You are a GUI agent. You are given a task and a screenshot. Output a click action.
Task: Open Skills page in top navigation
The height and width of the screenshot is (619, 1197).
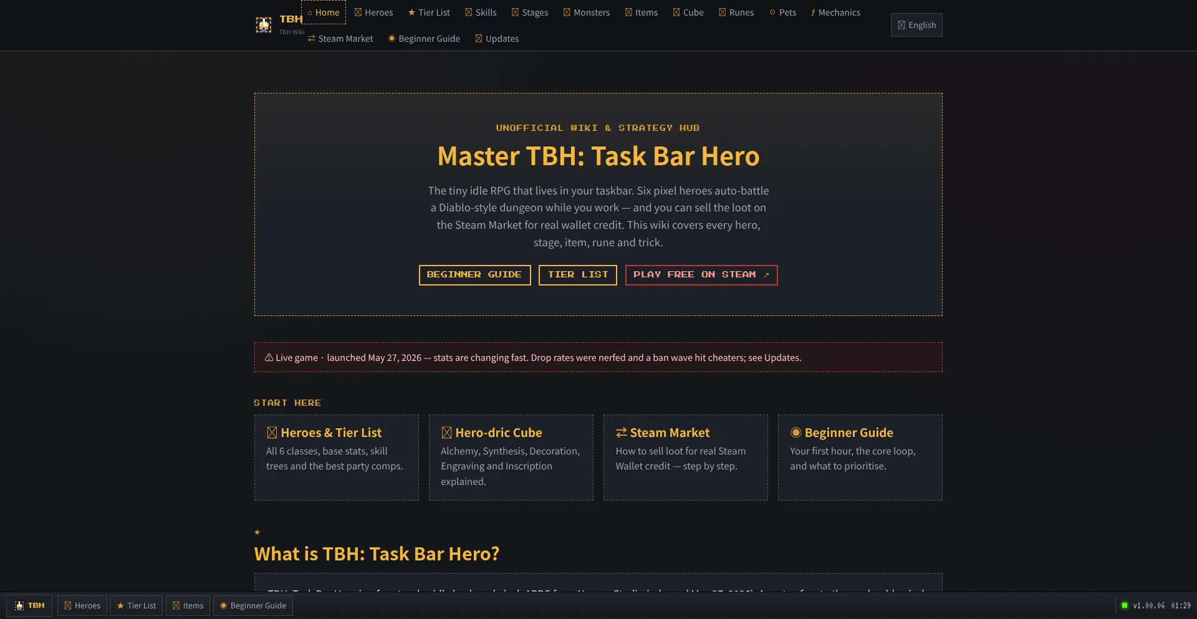click(x=481, y=12)
